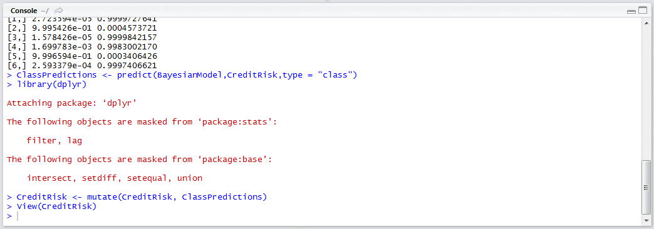
Task: Click the masked from 'package:base' message
Action: point(140,160)
